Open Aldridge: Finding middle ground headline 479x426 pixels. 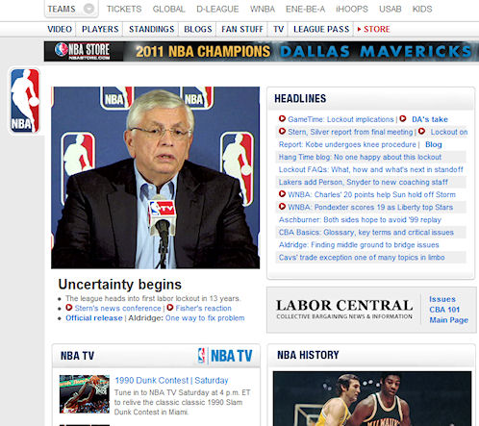(359, 244)
